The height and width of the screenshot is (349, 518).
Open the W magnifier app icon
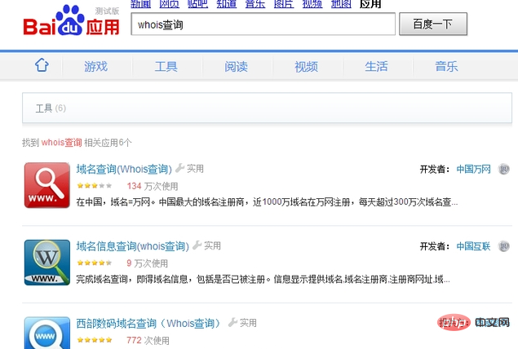pos(47,263)
